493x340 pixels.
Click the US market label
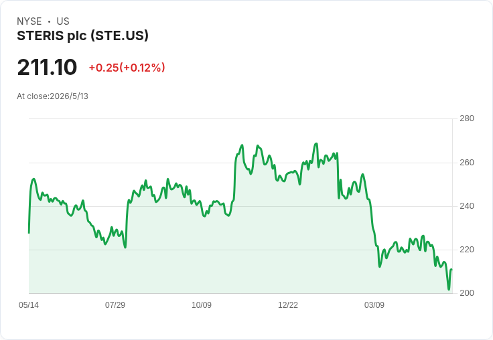[x=63, y=21]
